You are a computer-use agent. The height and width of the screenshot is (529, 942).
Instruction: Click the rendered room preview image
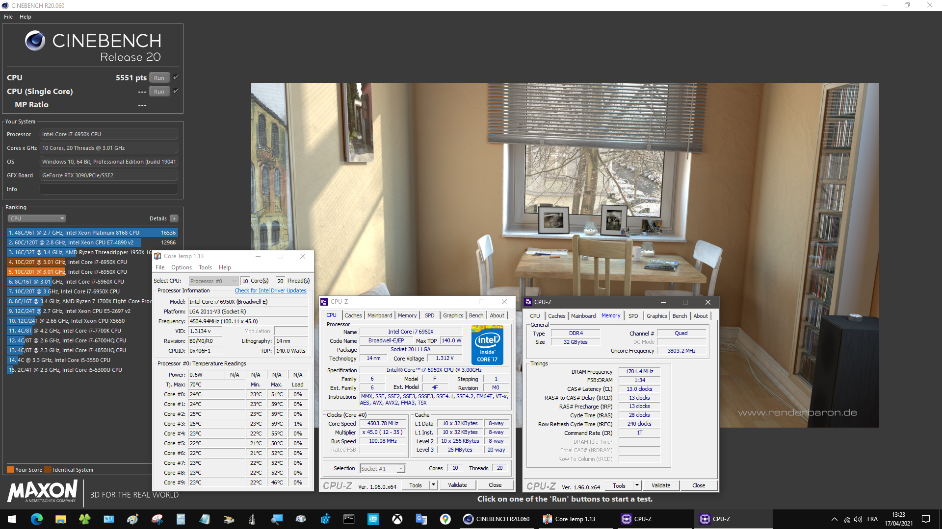(565, 255)
